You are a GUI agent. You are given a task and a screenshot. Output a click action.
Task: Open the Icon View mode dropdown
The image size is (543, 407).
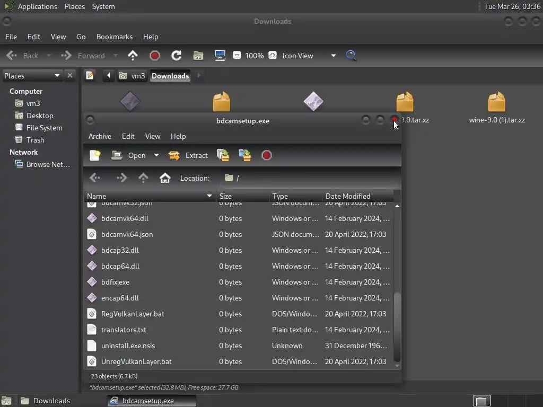pyautogui.click(x=309, y=56)
